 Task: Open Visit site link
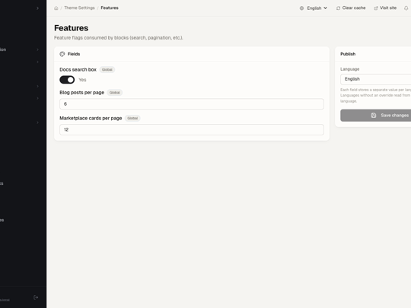385,8
